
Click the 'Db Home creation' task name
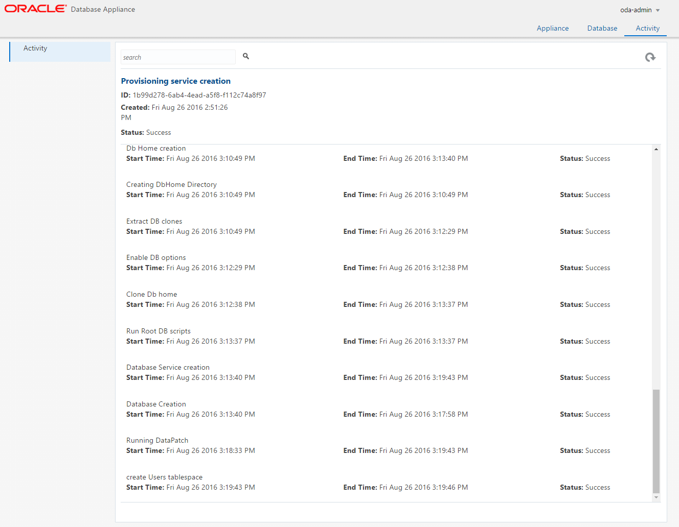[156, 148]
